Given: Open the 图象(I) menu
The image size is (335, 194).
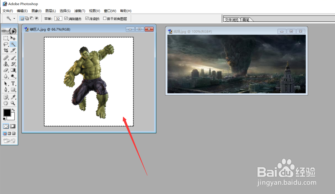Looking at the screenshot, I should pyautogui.click(x=36, y=11).
